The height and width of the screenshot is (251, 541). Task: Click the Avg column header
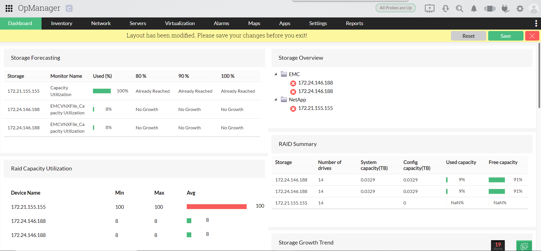191,193
